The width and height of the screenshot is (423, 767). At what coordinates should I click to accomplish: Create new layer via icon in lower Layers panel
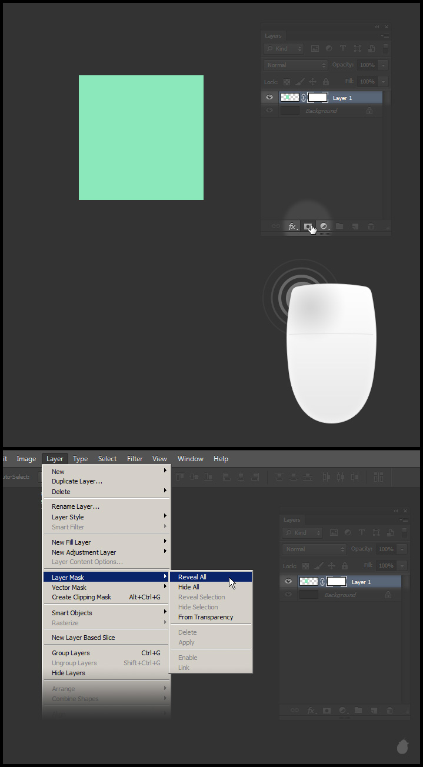pos(374,711)
